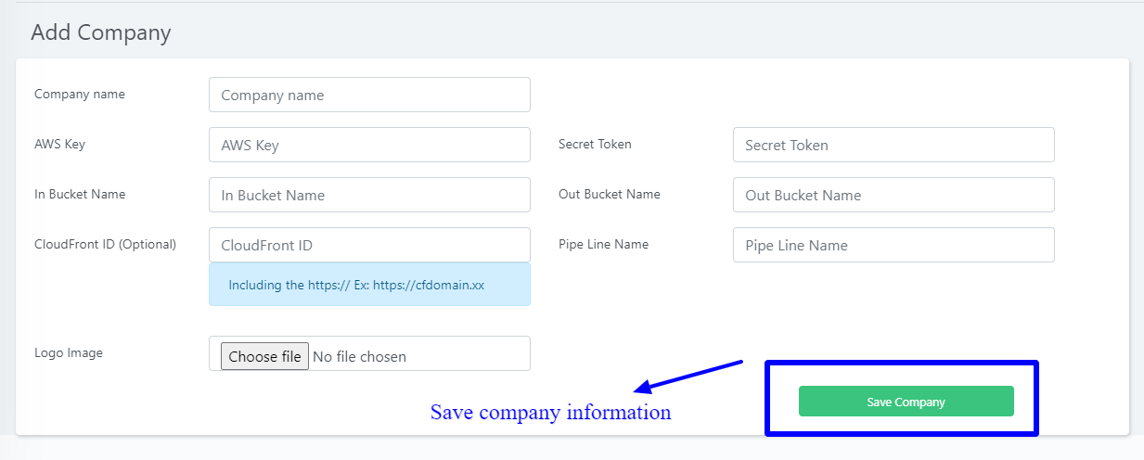Click the 'Logo Image' label

click(69, 352)
